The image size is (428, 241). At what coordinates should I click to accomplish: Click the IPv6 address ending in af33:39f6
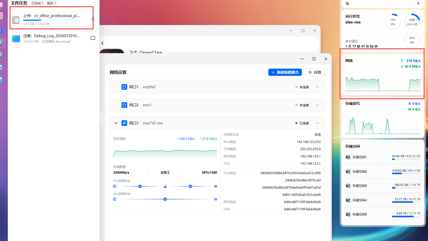[x=290, y=173]
